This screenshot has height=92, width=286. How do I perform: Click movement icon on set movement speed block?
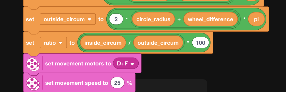33,84
